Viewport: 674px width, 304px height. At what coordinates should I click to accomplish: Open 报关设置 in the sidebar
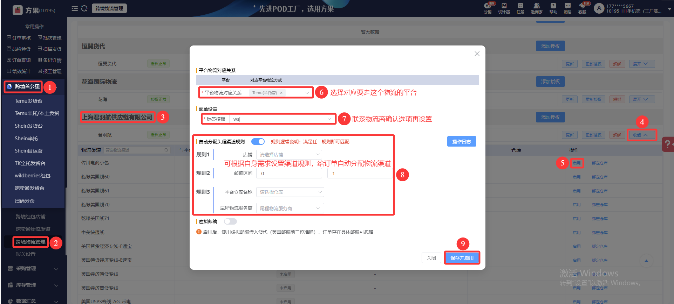tap(26, 254)
